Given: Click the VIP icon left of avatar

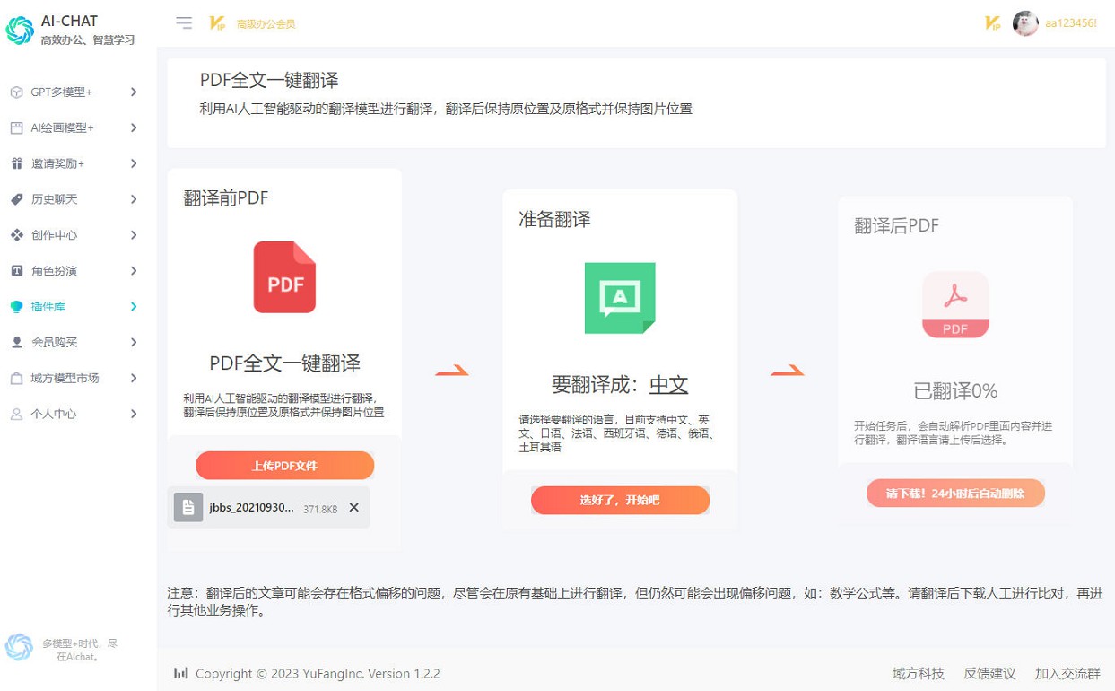Looking at the screenshot, I should [993, 23].
